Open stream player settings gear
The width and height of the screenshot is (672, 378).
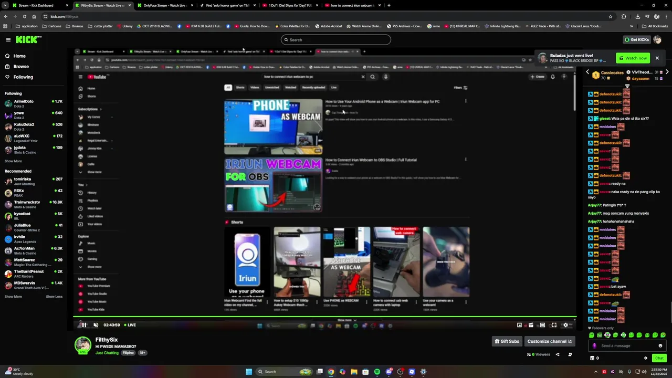coord(565,325)
